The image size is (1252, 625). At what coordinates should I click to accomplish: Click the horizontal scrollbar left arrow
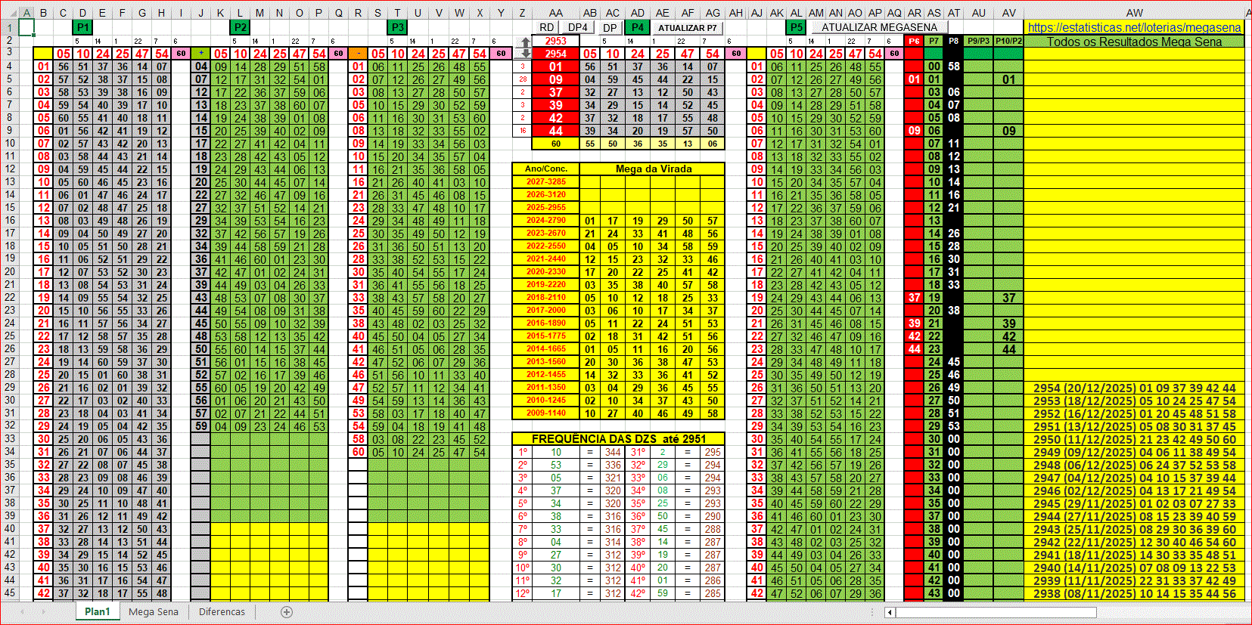[x=890, y=612]
